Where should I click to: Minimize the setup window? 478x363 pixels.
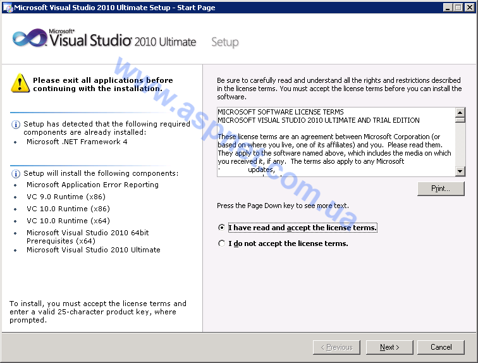(x=448, y=8)
